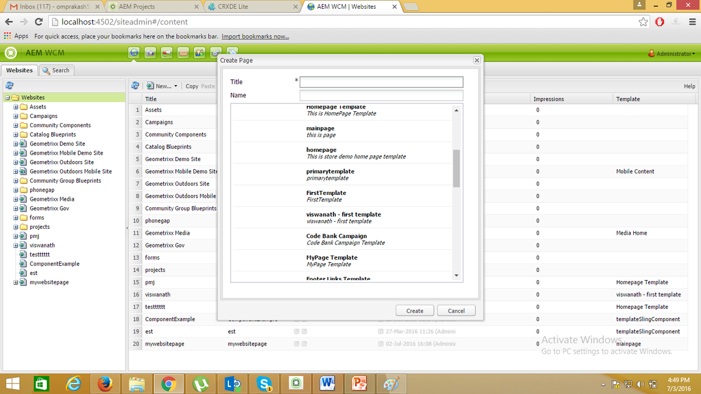Close the Create Page dialog with X
Screen dimensions: 701x394
[x=477, y=61]
